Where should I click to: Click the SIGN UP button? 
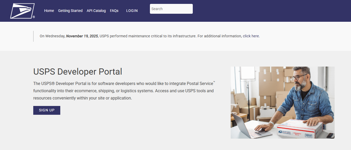click(47, 110)
